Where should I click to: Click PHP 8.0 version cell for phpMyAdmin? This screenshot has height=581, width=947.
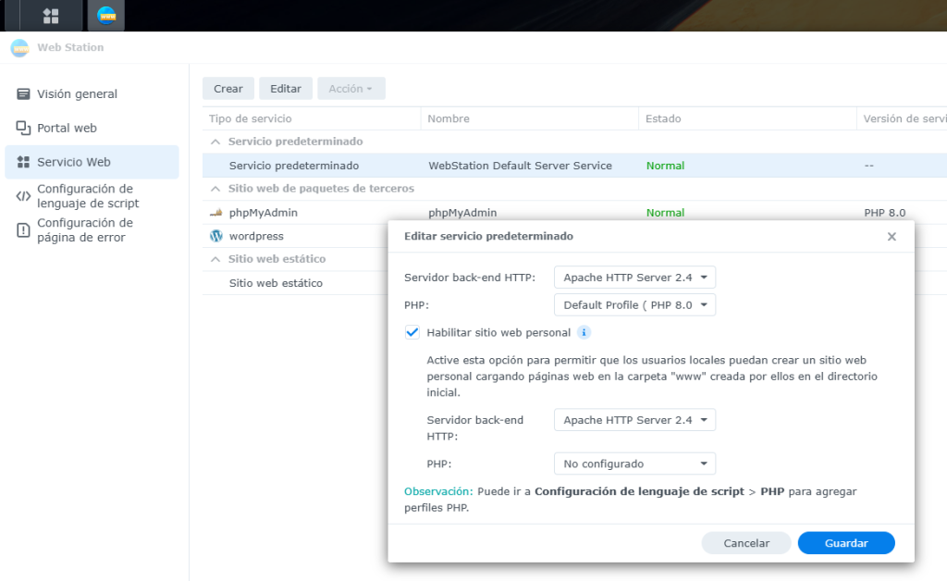point(884,213)
